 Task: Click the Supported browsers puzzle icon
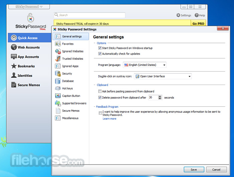click(58, 103)
